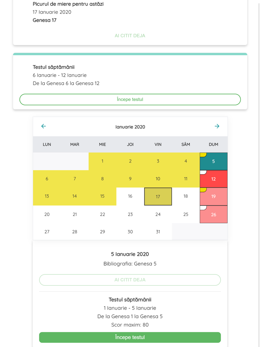
Task: Click yellow corner marker on day 19
Action: [203, 190]
